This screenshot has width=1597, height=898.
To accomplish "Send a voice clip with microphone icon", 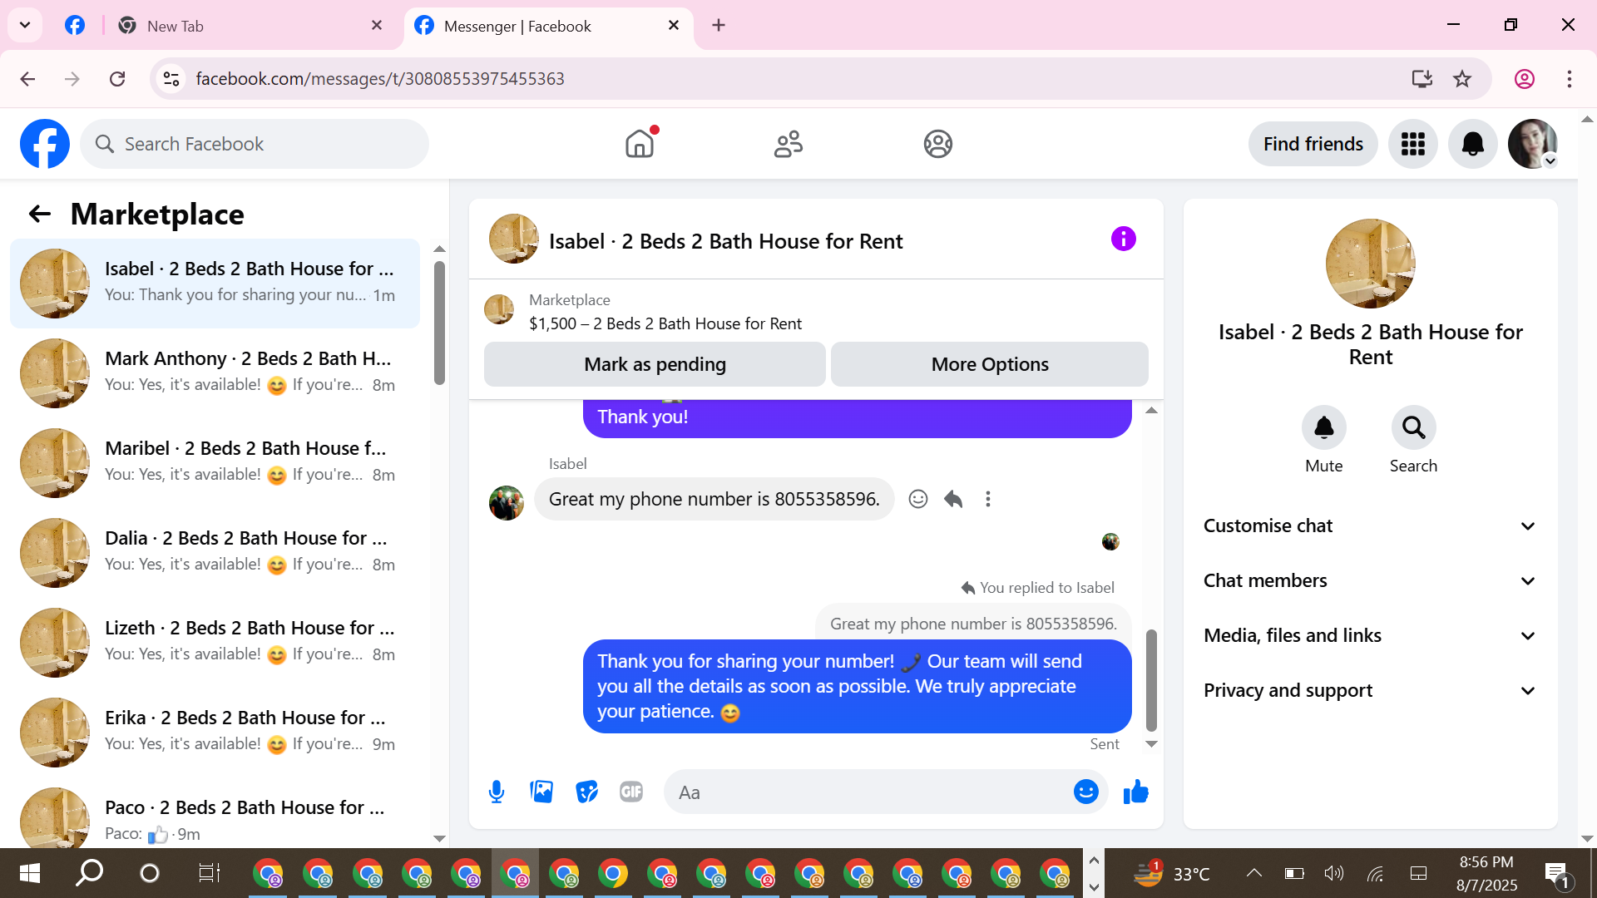I will point(497,792).
